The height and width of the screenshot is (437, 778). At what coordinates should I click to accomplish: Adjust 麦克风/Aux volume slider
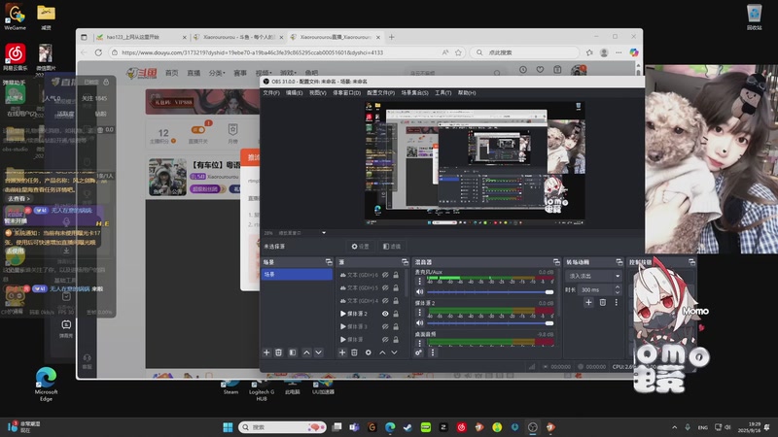490,292
